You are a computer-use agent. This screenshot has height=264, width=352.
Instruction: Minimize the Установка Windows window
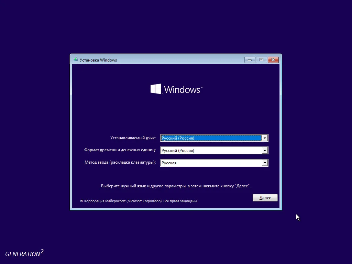click(x=250, y=60)
